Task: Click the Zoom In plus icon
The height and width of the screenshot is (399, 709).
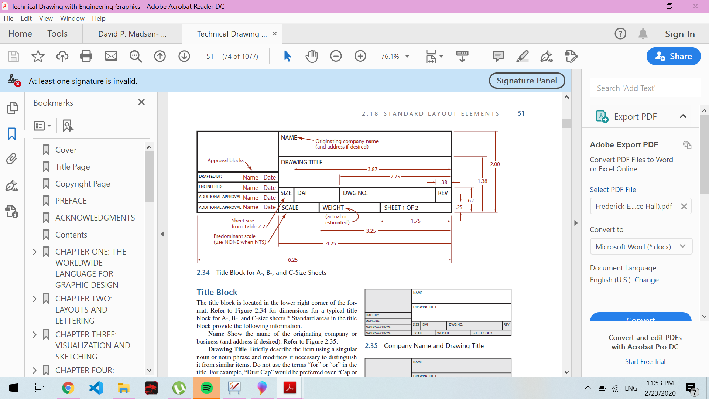Action: pos(360,56)
